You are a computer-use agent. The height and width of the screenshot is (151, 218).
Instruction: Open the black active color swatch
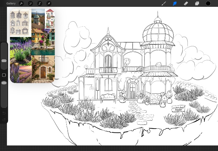(208, 3)
